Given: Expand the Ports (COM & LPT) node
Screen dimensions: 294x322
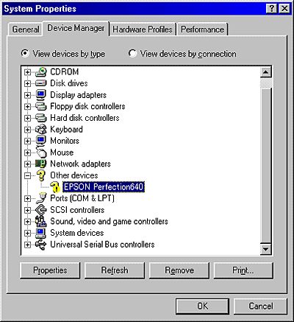Looking at the screenshot, I should pos(27,198).
